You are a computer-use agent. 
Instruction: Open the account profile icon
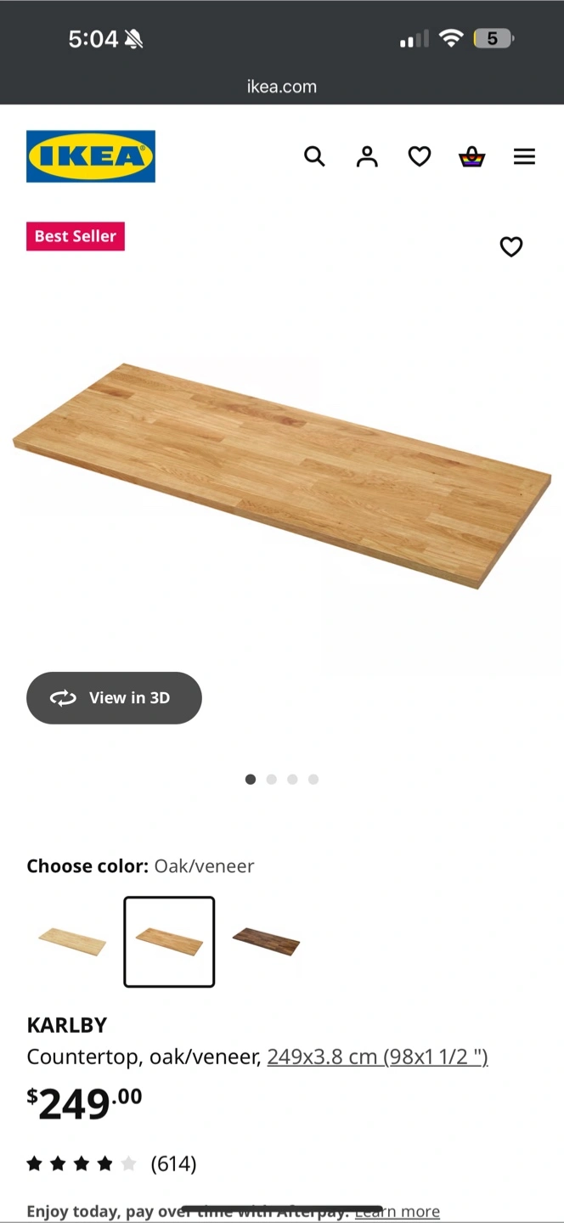click(367, 156)
